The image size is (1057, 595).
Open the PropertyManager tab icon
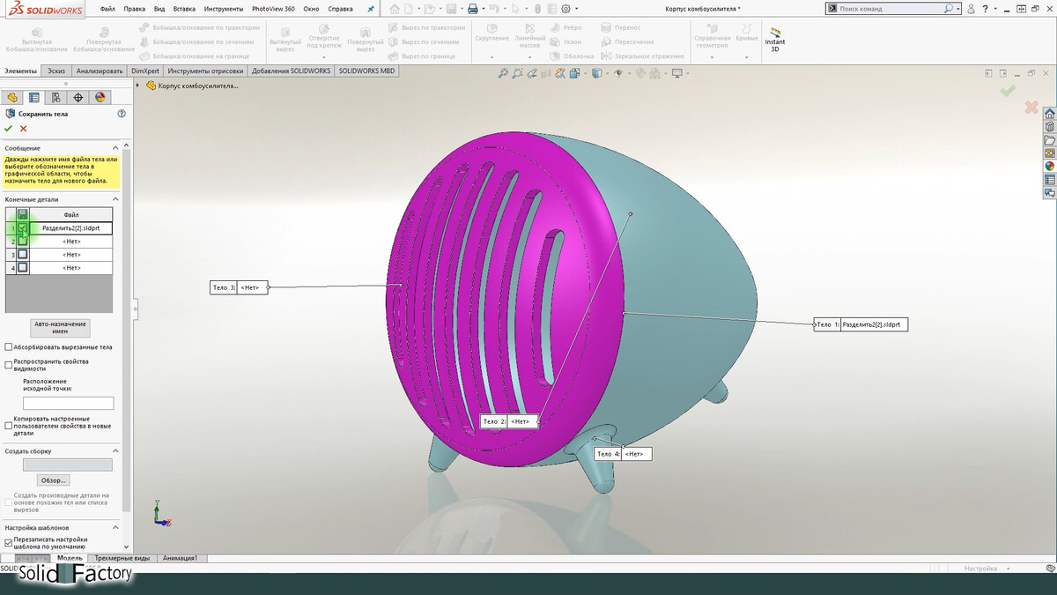33,98
